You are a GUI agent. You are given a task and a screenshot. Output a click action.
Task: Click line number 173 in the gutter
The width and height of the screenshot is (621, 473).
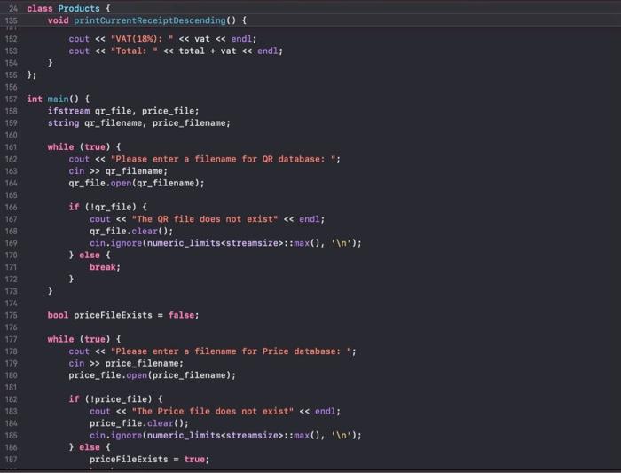11,291
